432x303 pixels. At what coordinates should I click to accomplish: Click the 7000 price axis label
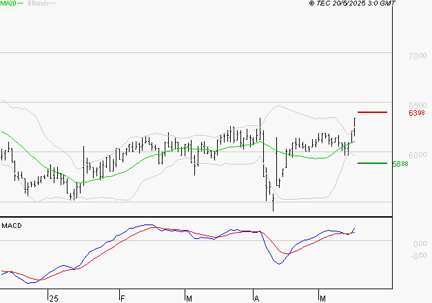pos(418,56)
